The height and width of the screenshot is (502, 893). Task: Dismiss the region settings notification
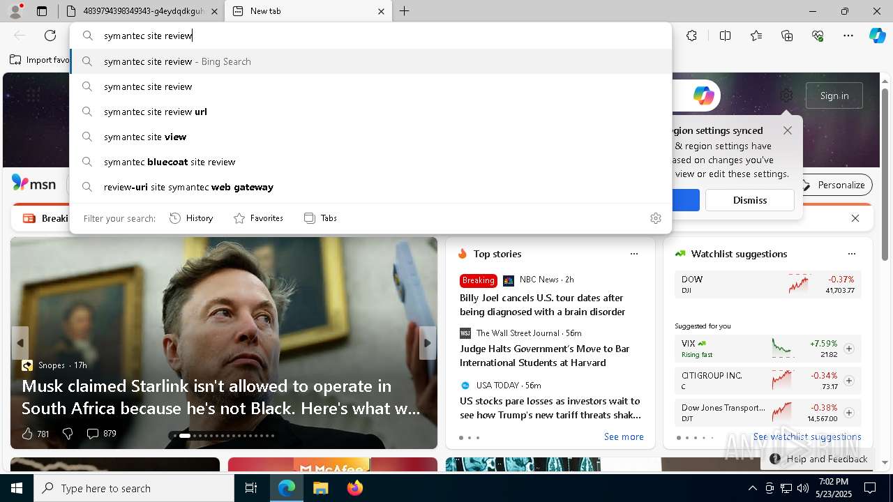tap(750, 200)
